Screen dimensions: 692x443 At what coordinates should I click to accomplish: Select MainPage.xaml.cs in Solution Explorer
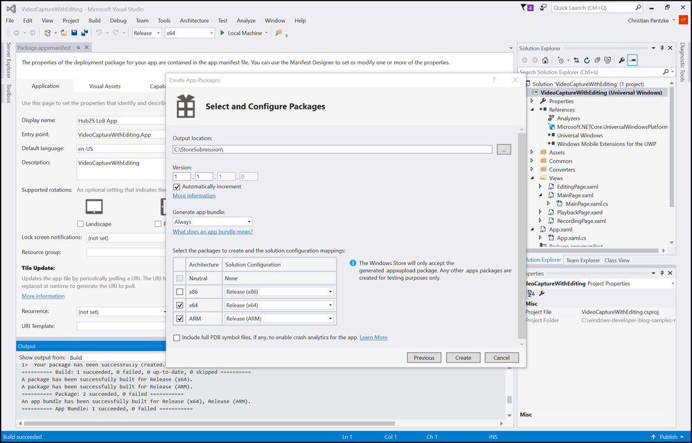coord(587,204)
